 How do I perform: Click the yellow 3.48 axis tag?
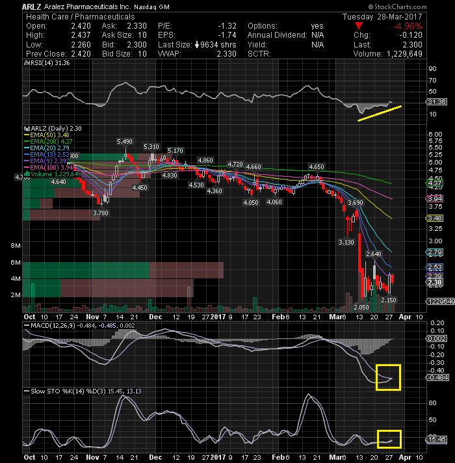434,218
